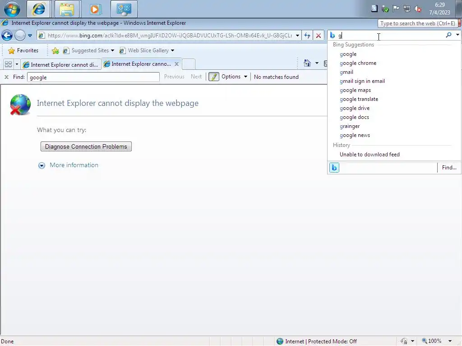Image resolution: width=462 pixels, height=346 pixels.
Task: Click the Next find button
Action: coord(196,77)
